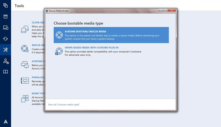Close the Rescue Media Builder dialog
The image size is (221, 127).
pos(172,10)
